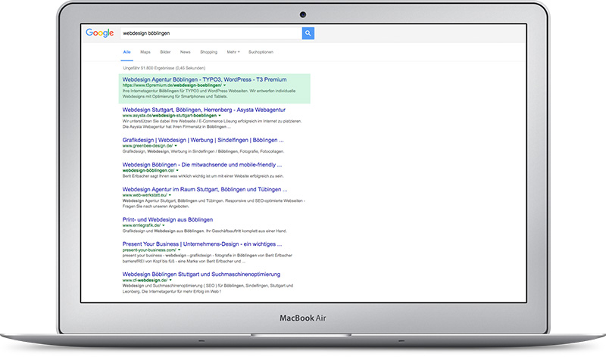This screenshot has width=606, height=357.
Task: Click the green URL webdesign-böblingen.de/
Action: (x=148, y=171)
